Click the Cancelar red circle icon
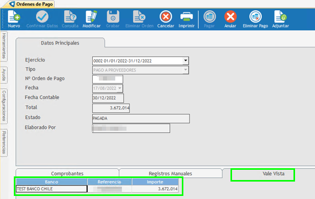Image resolution: width=315 pixels, height=199 pixels. click(x=166, y=16)
